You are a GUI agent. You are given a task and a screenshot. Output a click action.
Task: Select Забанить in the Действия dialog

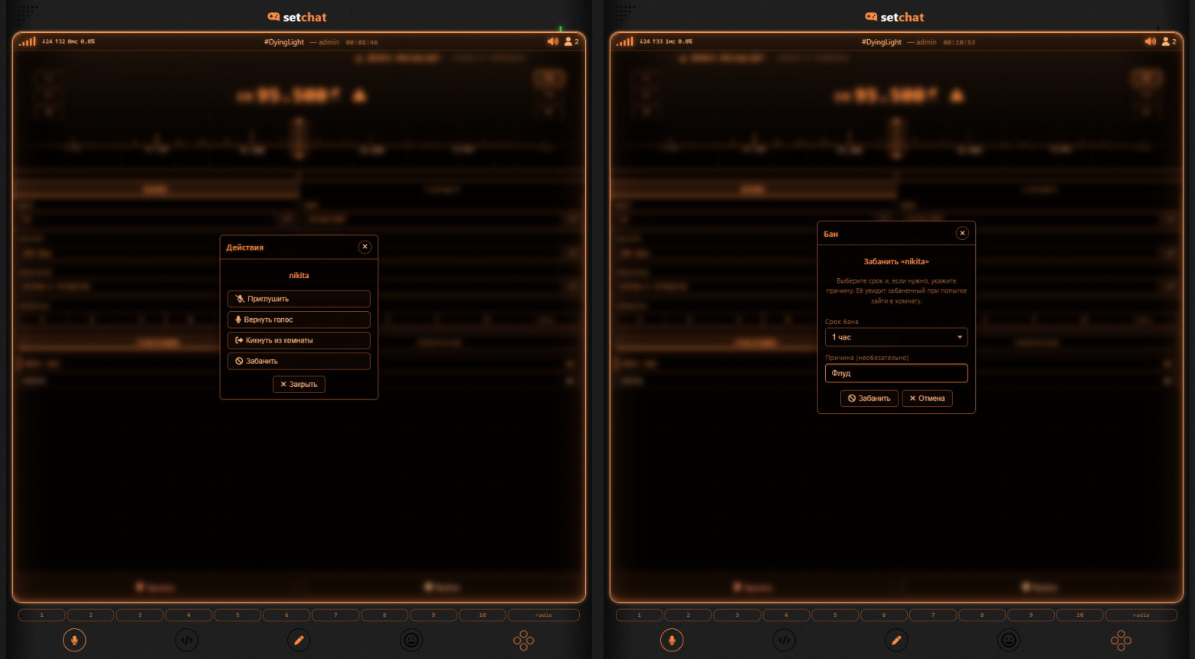[299, 361]
